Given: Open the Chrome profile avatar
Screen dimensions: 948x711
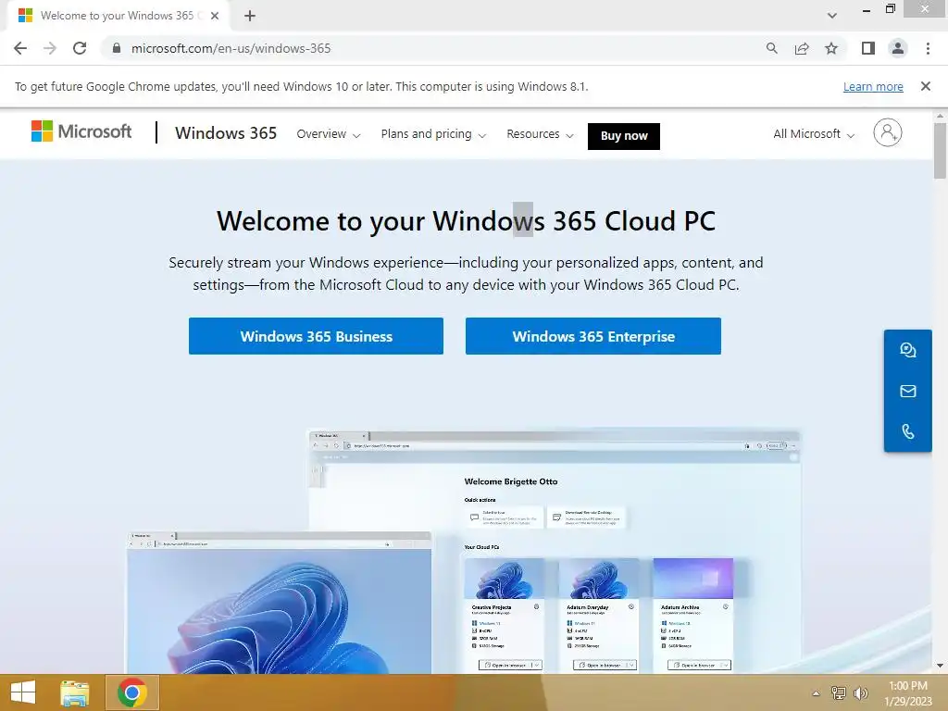Looking at the screenshot, I should point(898,48).
